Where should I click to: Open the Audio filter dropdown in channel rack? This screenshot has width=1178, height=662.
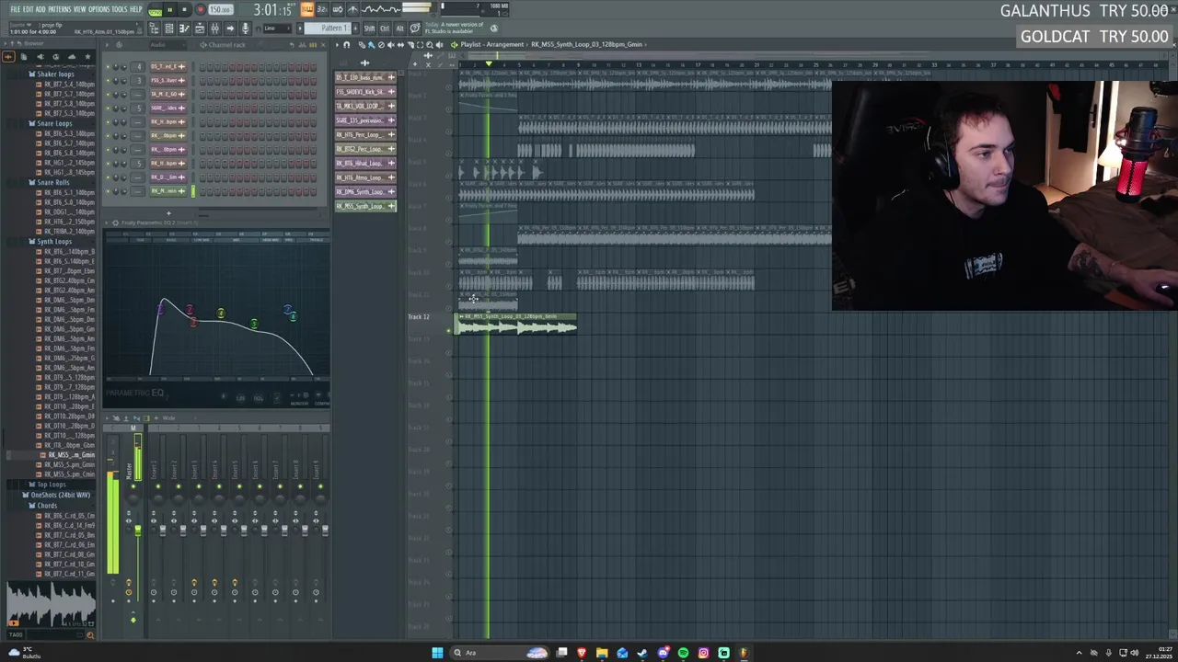point(167,44)
